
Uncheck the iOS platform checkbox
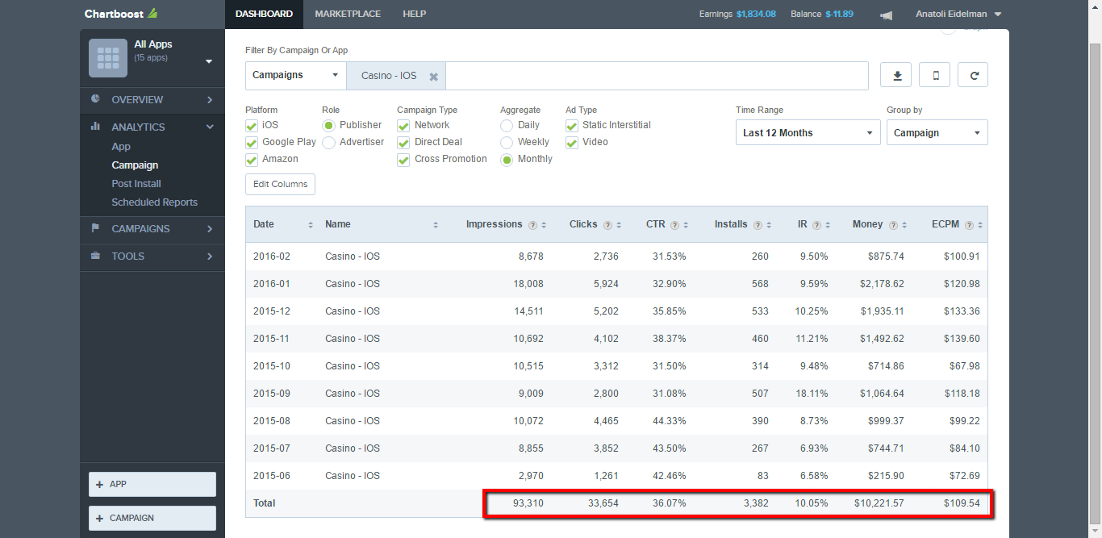[252, 126]
